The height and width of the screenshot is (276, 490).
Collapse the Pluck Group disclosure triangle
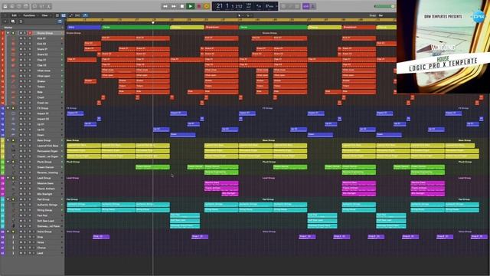coord(8,162)
